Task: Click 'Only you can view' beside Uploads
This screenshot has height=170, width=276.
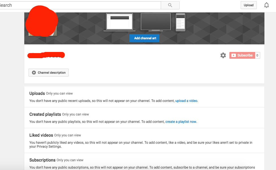Action: tap(59, 93)
